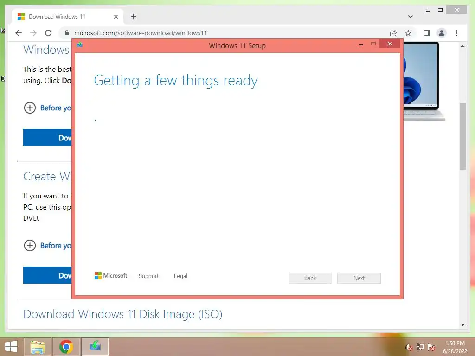Click the network tray icon
Image resolution: width=475 pixels, height=356 pixels.
pyautogui.click(x=420, y=347)
